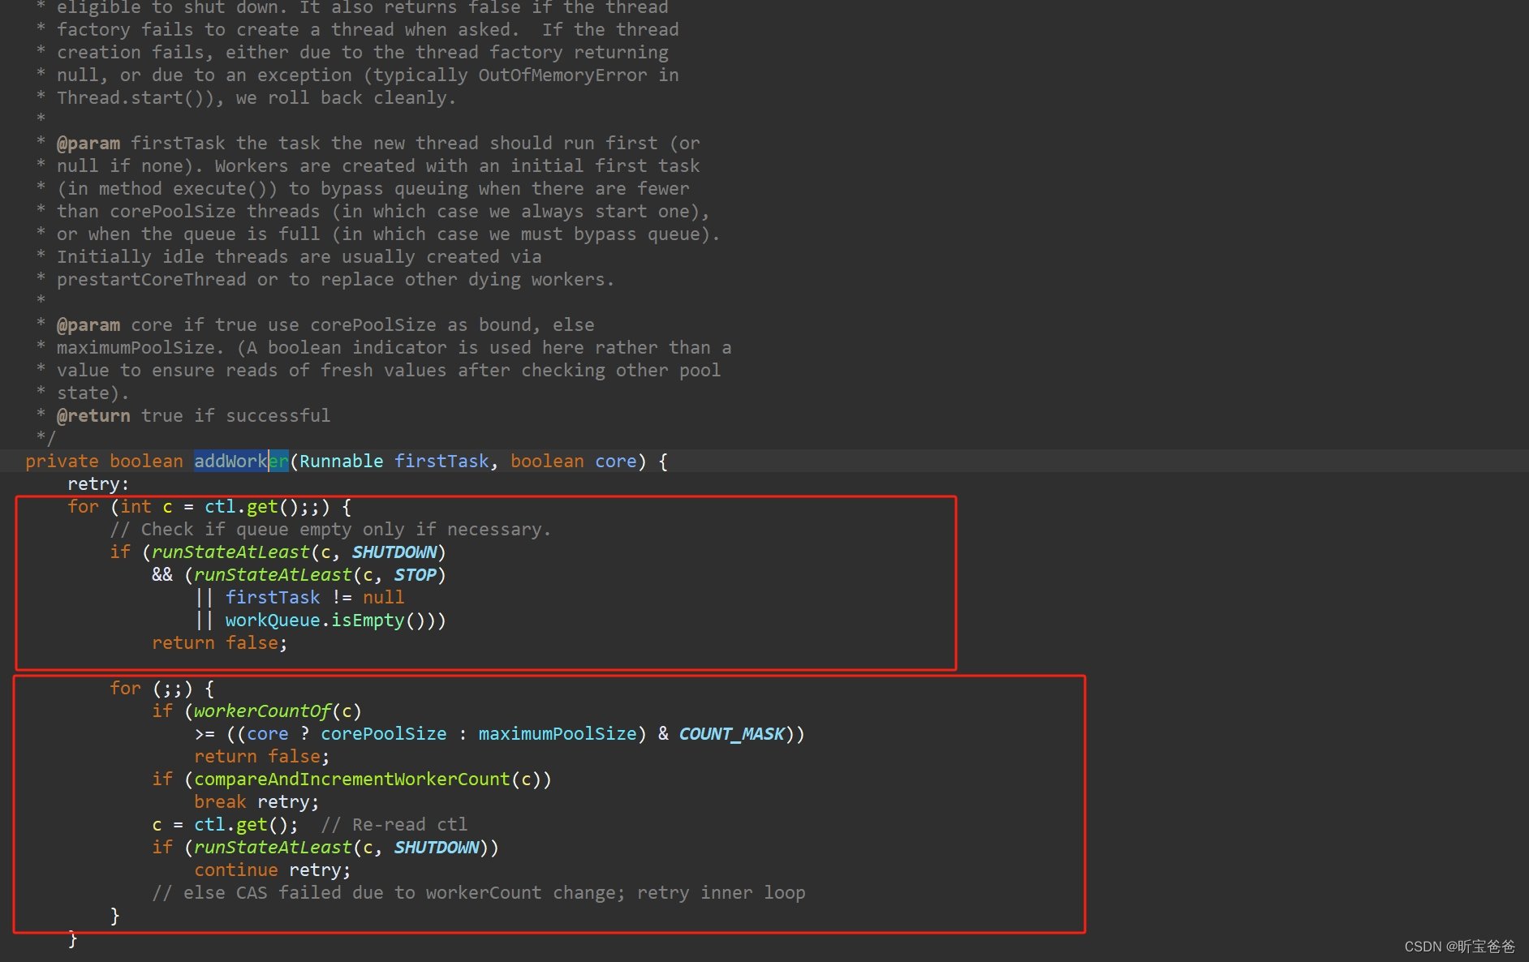Click 'Check if queue empty' comment
This screenshot has width=1529, height=962.
(x=331, y=529)
